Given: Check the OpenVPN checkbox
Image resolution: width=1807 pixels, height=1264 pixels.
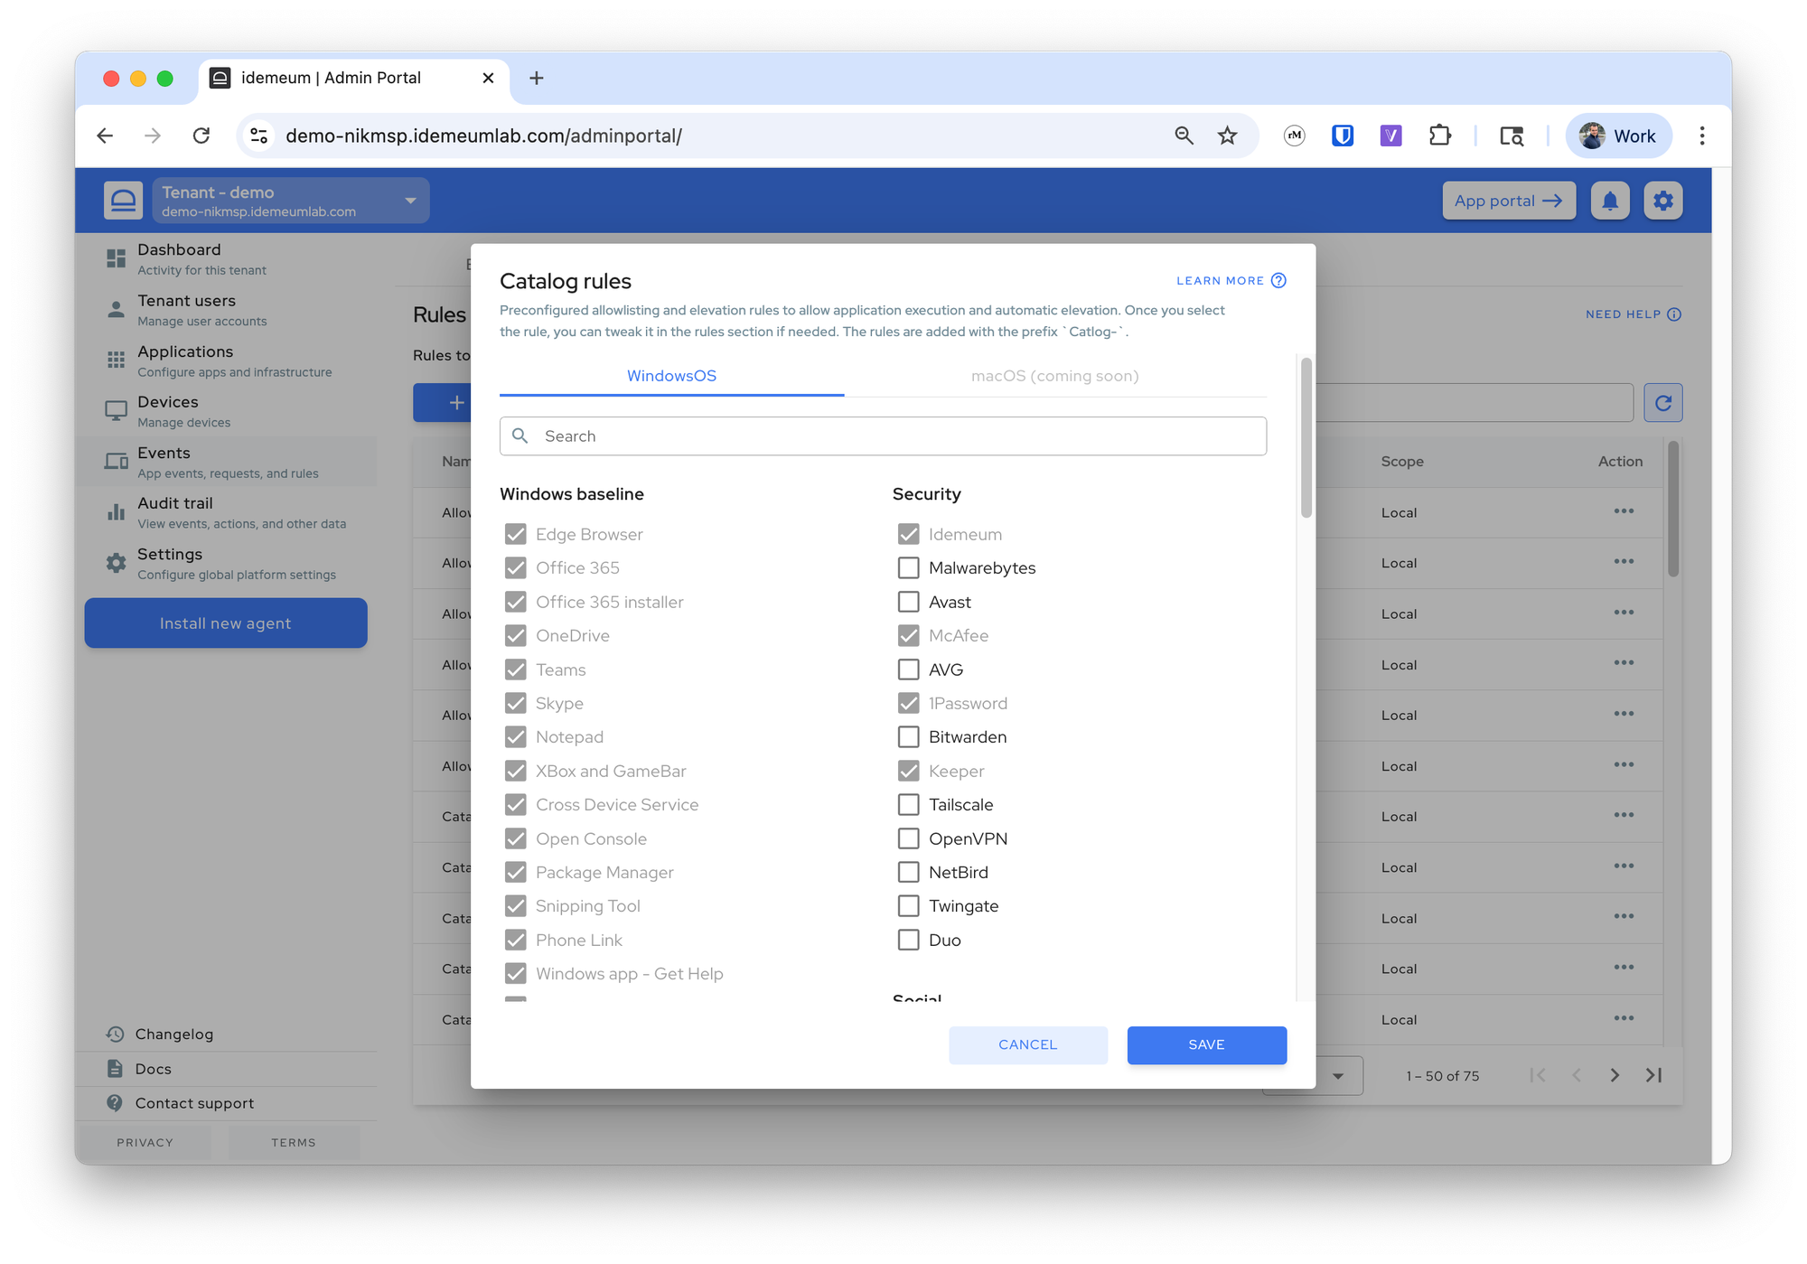Looking at the screenshot, I should pos(908,838).
